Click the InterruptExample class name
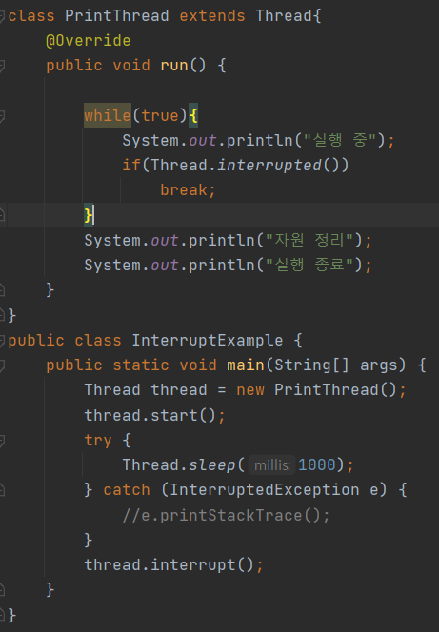Viewport: 439px width, 632px height. pyautogui.click(x=208, y=341)
